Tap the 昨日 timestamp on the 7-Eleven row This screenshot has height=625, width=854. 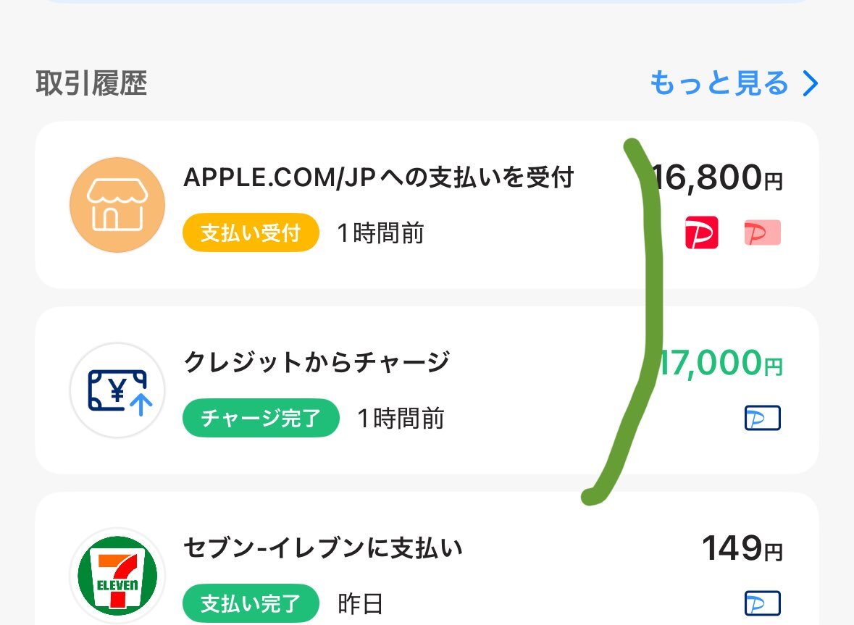[x=360, y=604]
